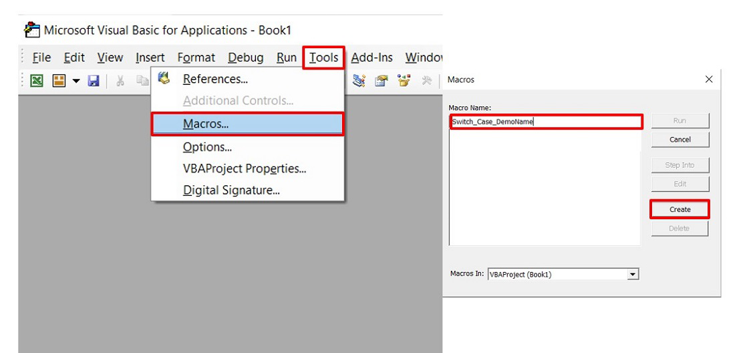
Task: Click the Save toolbar icon
Action: 94,81
